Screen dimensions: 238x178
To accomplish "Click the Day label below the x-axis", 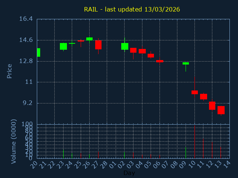I will [129, 173].
